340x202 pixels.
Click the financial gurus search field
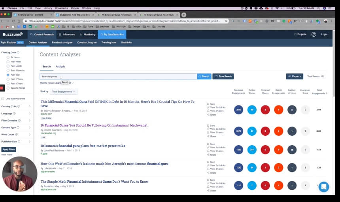pyautogui.click(x=118, y=77)
